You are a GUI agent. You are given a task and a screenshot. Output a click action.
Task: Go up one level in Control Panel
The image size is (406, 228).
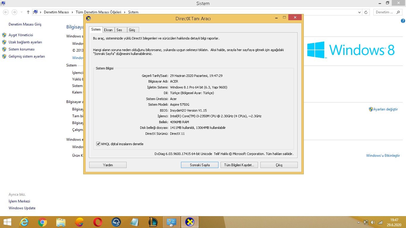click(28, 12)
